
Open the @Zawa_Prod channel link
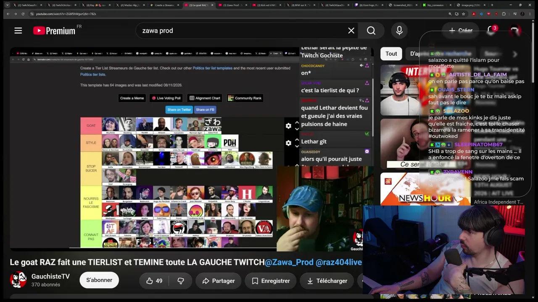coord(289,262)
